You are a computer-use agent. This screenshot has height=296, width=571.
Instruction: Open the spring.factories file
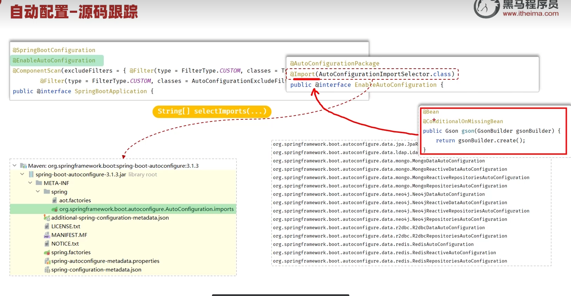(x=71, y=253)
